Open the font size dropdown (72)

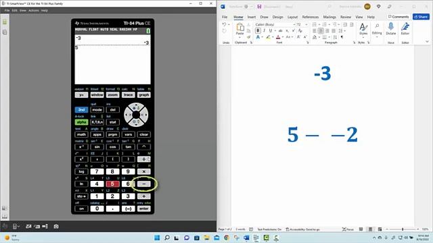click(306, 24)
